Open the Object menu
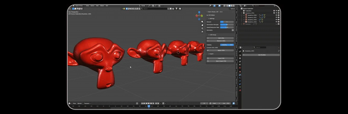 [102, 6]
